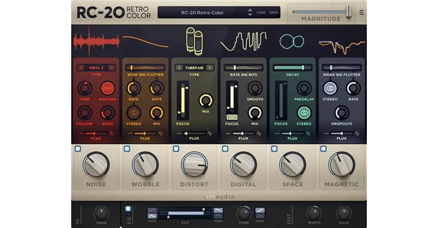
Task: Toggle the Wobble module enable checkbox
Action: pyautogui.click(x=127, y=149)
